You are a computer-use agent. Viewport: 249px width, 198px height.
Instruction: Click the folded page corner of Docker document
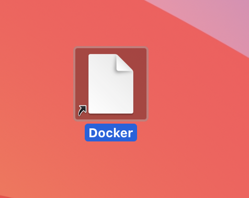tap(124, 63)
